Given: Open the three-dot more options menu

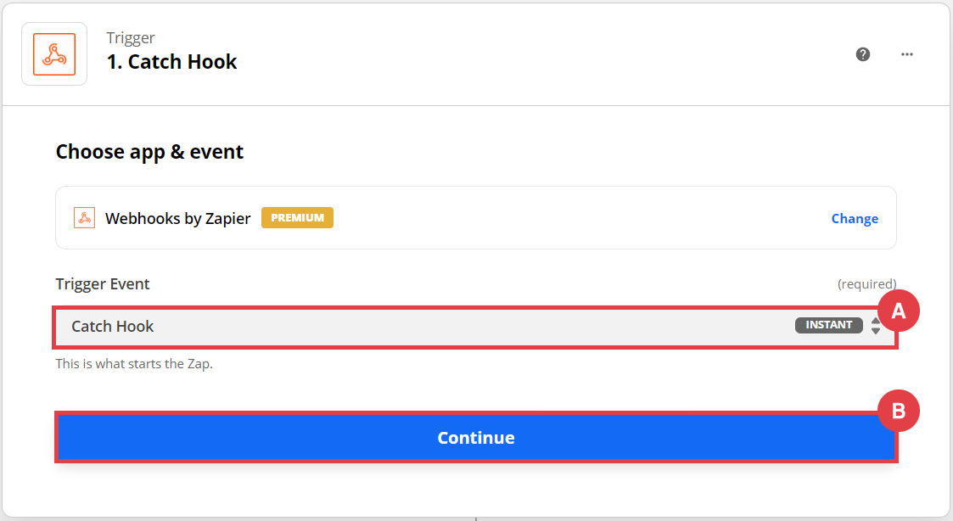Looking at the screenshot, I should point(907,54).
